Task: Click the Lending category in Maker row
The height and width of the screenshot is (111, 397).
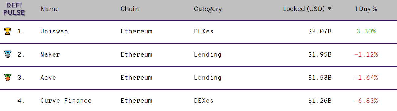Action: coord(208,54)
